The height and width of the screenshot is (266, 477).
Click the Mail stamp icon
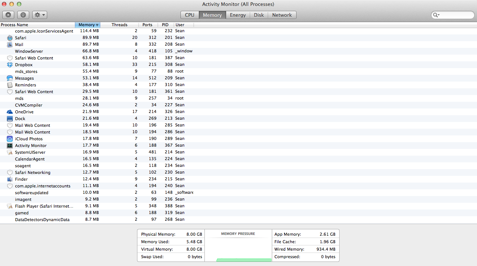[x=10, y=45]
